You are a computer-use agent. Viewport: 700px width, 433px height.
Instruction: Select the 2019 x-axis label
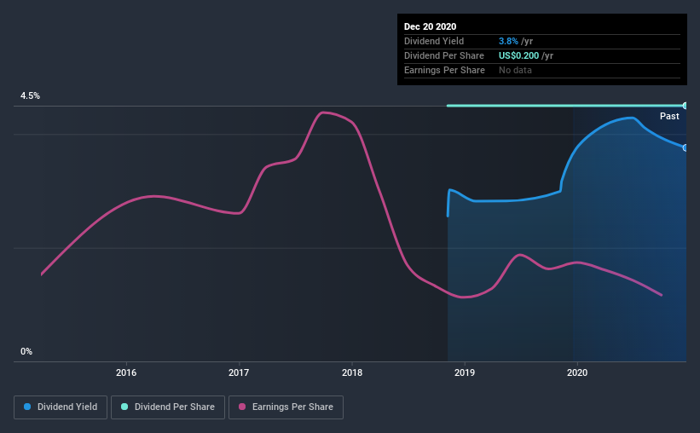pyautogui.click(x=465, y=372)
